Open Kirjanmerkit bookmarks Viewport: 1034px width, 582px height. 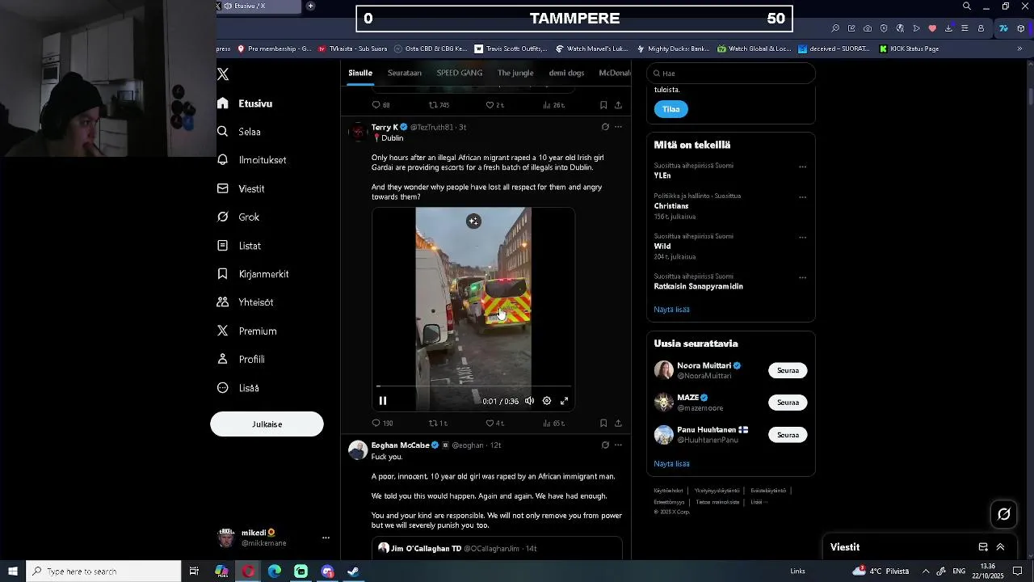point(253,274)
